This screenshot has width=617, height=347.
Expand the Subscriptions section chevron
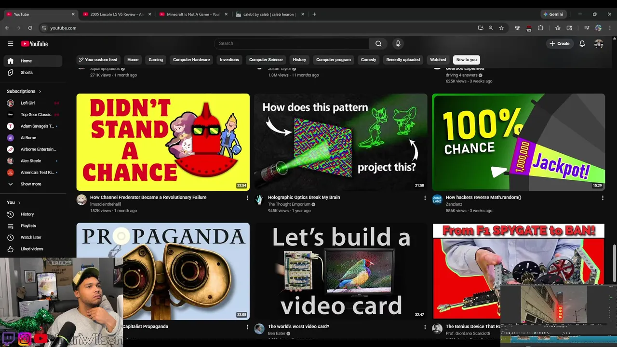(x=40, y=91)
